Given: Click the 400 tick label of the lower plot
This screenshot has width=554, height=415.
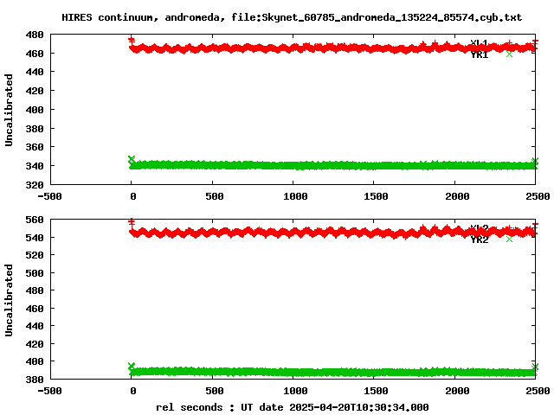Looking at the screenshot, I should pyautogui.click(x=35, y=361).
